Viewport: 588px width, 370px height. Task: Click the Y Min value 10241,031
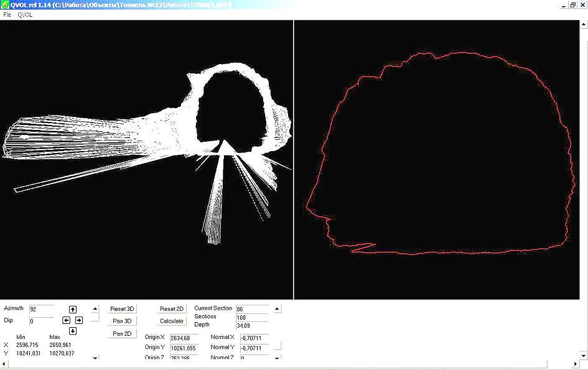click(28, 353)
